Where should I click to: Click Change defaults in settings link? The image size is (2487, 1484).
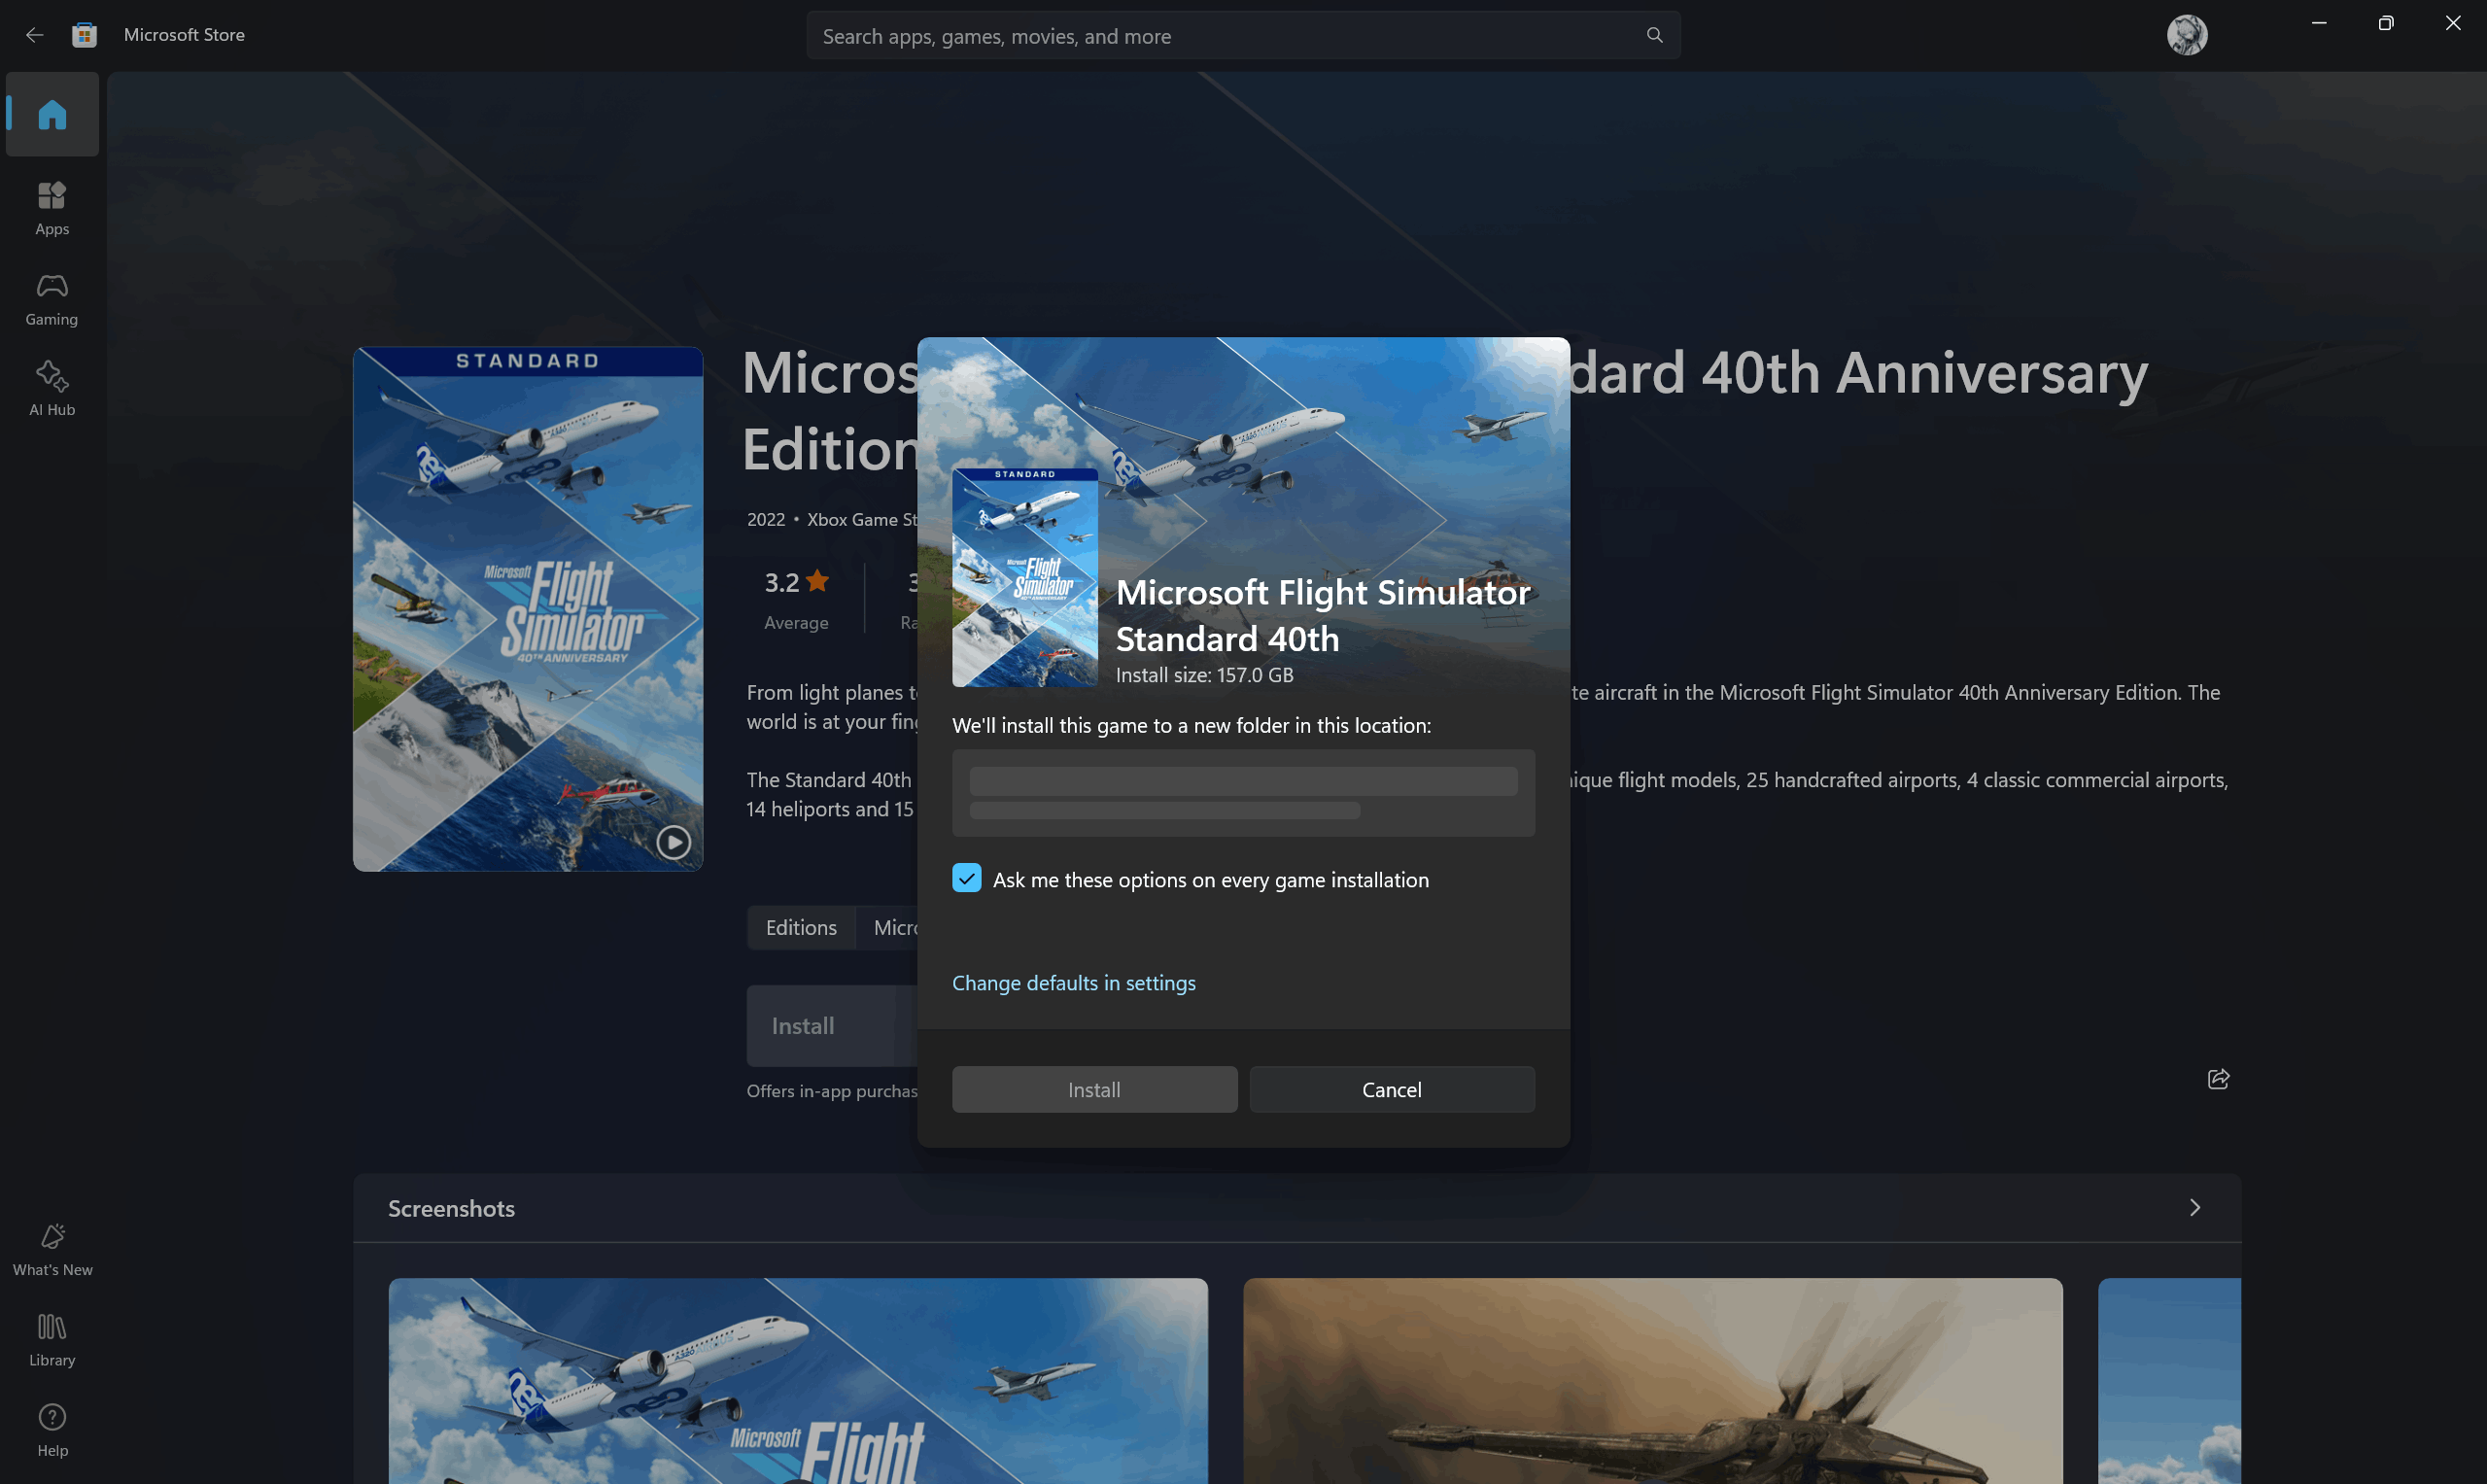point(1073,982)
